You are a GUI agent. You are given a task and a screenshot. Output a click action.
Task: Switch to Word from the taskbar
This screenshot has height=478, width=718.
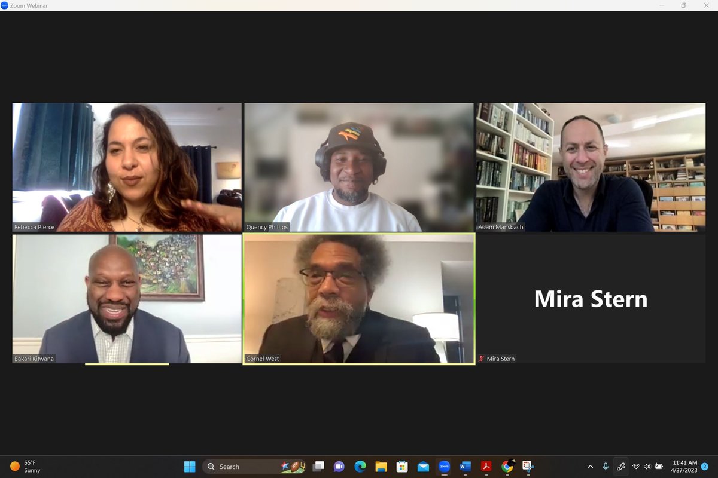[465, 467]
